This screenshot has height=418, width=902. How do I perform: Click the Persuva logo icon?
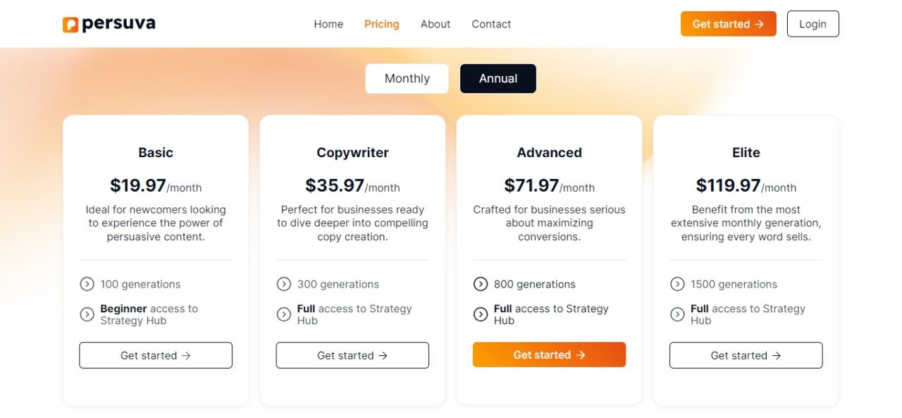70,25
